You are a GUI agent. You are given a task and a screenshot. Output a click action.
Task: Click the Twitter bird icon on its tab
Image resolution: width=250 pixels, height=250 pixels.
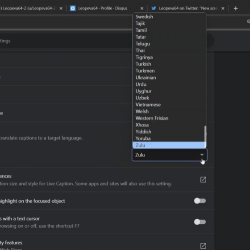(154, 8)
